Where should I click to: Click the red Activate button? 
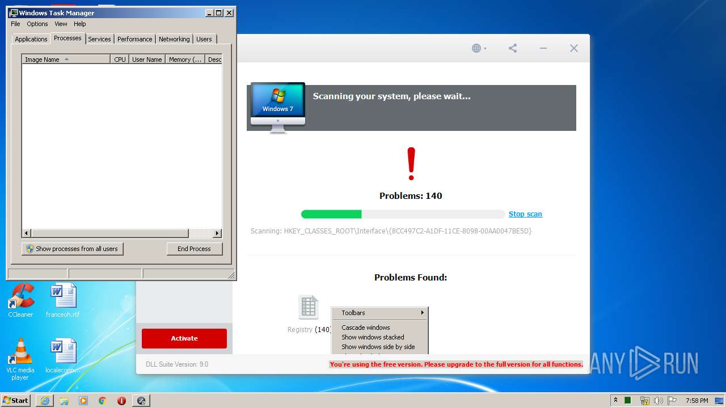(x=184, y=338)
